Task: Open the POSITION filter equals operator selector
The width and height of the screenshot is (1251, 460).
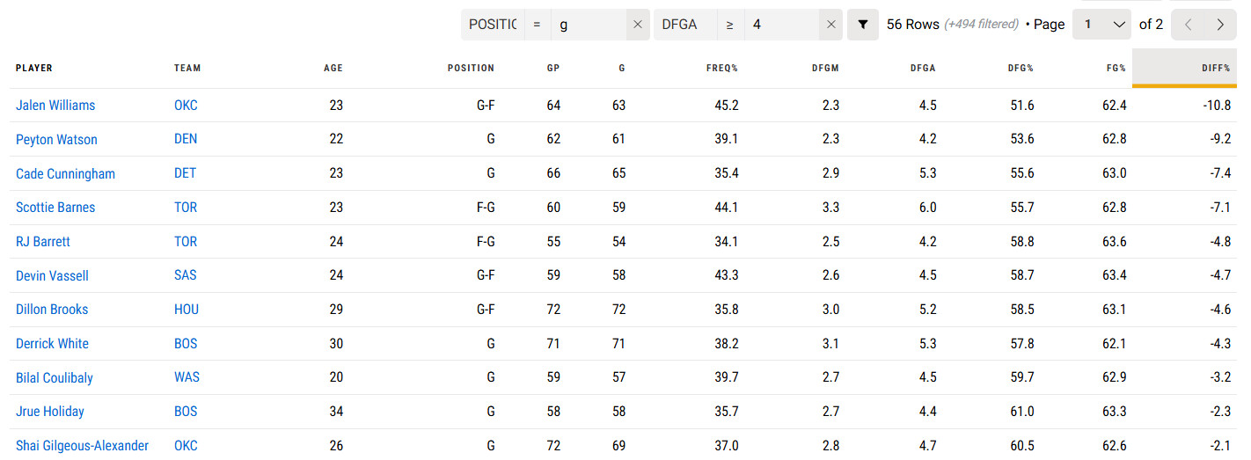Action: (x=536, y=25)
